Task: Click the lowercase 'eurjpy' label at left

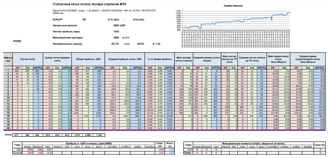Action: (x=17, y=41)
